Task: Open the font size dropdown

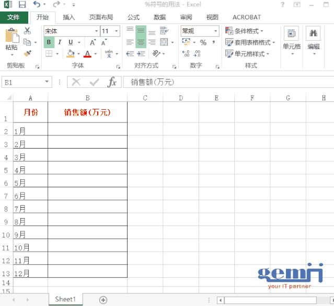Action: pyautogui.click(x=117, y=31)
